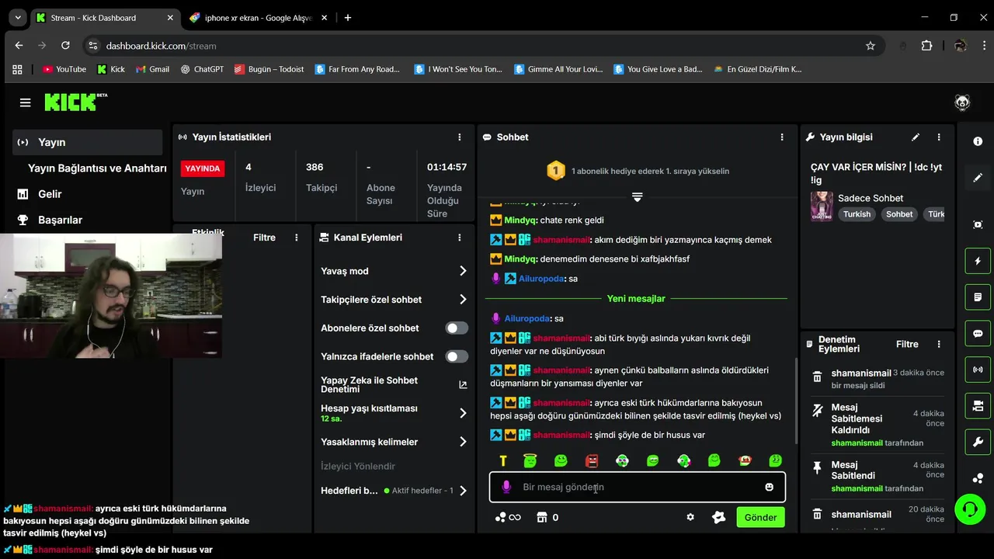Click the Turkish tag chip
The height and width of the screenshot is (559, 994).
point(857,214)
